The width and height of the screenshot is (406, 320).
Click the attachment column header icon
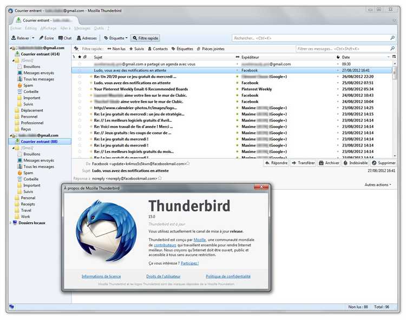point(84,57)
